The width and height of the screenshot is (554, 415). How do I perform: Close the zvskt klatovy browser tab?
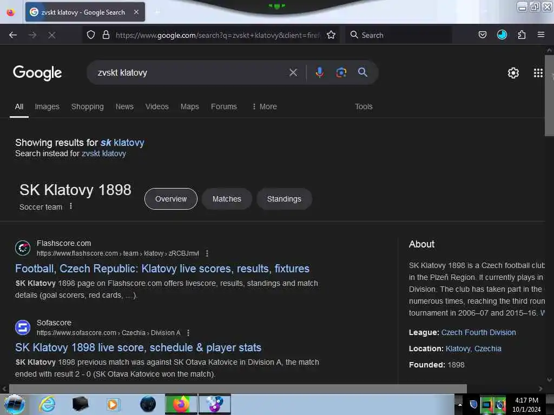click(x=136, y=12)
